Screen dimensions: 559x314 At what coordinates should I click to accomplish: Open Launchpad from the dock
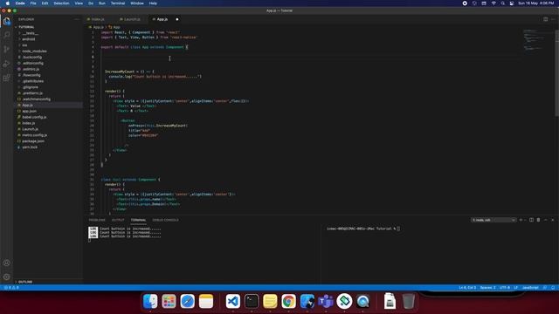(169, 302)
